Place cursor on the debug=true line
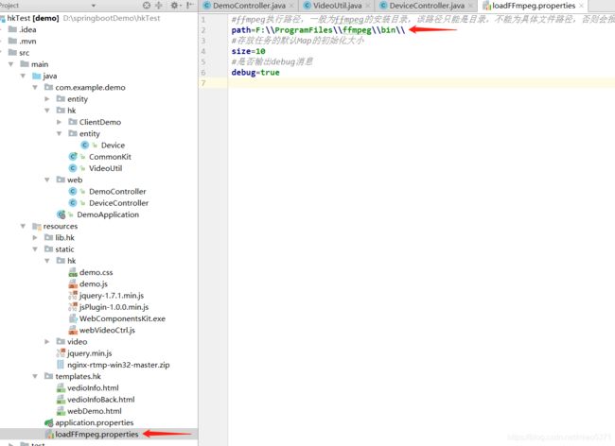This screenshot has height=446, width=615. click(255, 73)
